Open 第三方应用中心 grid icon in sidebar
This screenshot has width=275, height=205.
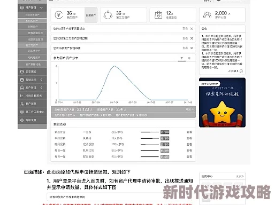(22, 112)
